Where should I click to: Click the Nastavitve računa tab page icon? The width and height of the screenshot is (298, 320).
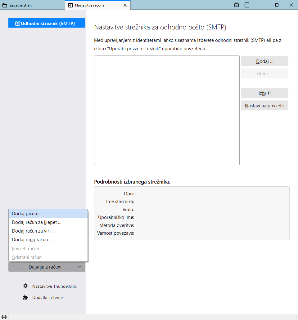(70, 5)
